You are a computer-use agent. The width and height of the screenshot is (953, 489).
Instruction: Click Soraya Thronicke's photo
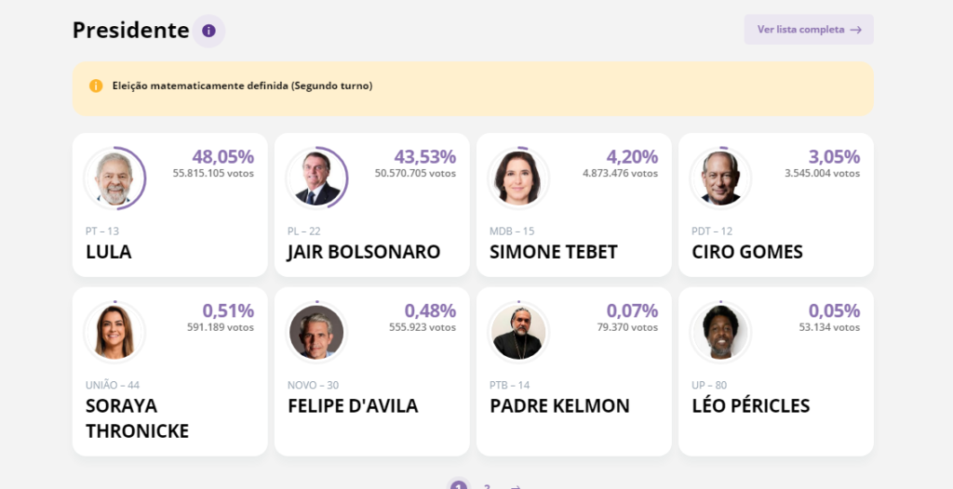(114, 332)
